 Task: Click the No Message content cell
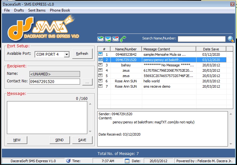click(x=169, y=65)
